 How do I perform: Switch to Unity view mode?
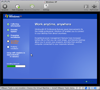coord(86,6)
